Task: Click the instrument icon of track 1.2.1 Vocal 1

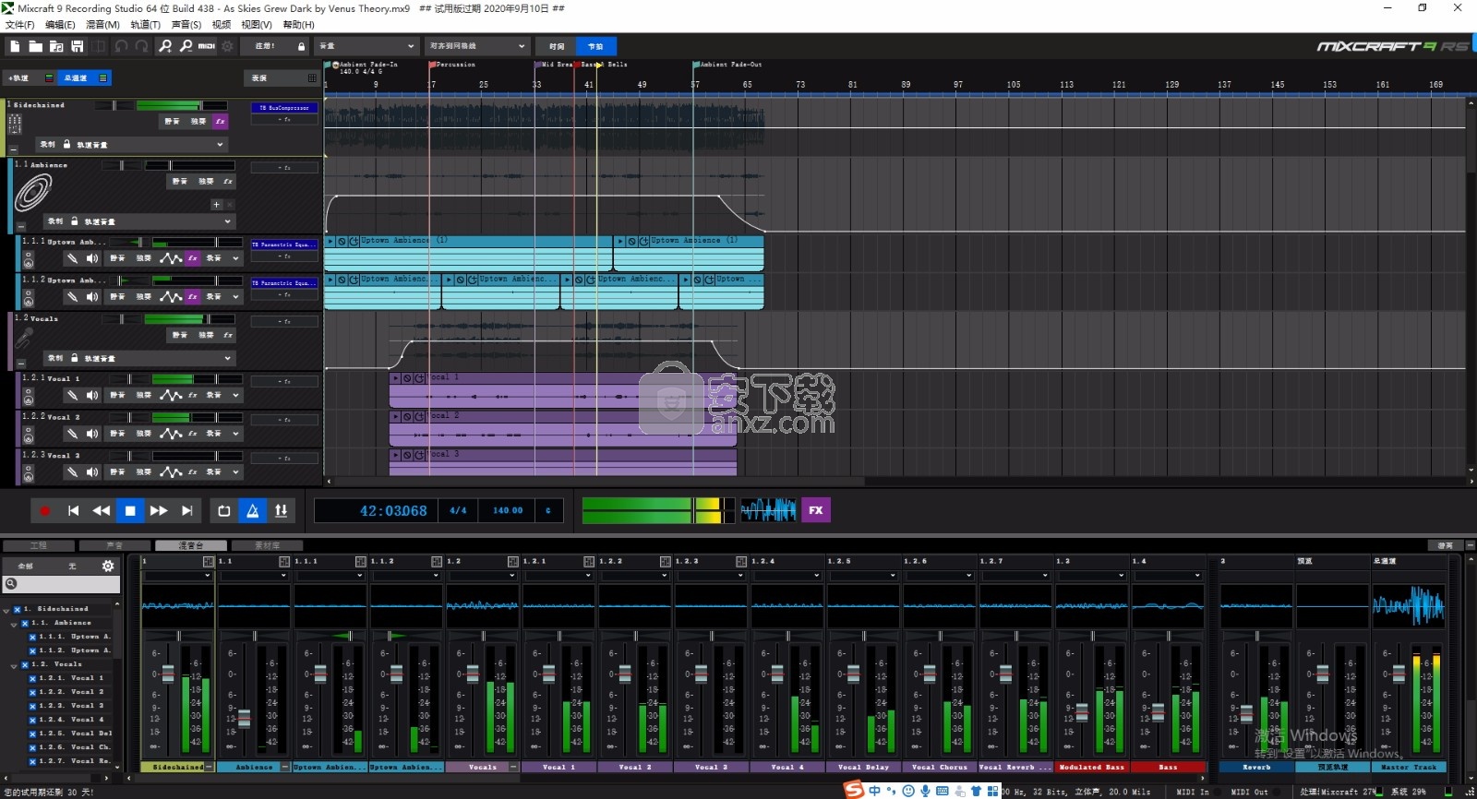Action: click(x=29, y=395)
